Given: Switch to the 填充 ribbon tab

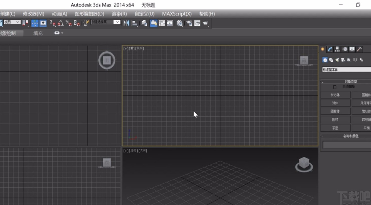Looking at the screenshot, I should pyautogui.click(x=38, y=33).
